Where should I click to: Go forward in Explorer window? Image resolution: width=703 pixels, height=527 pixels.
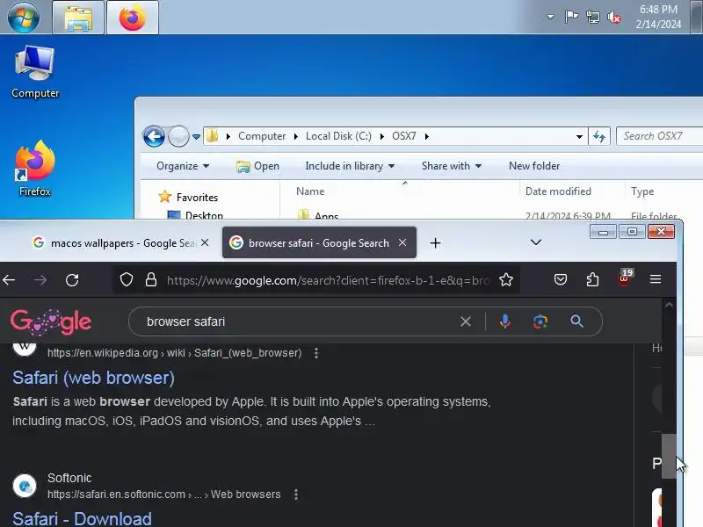178,136
